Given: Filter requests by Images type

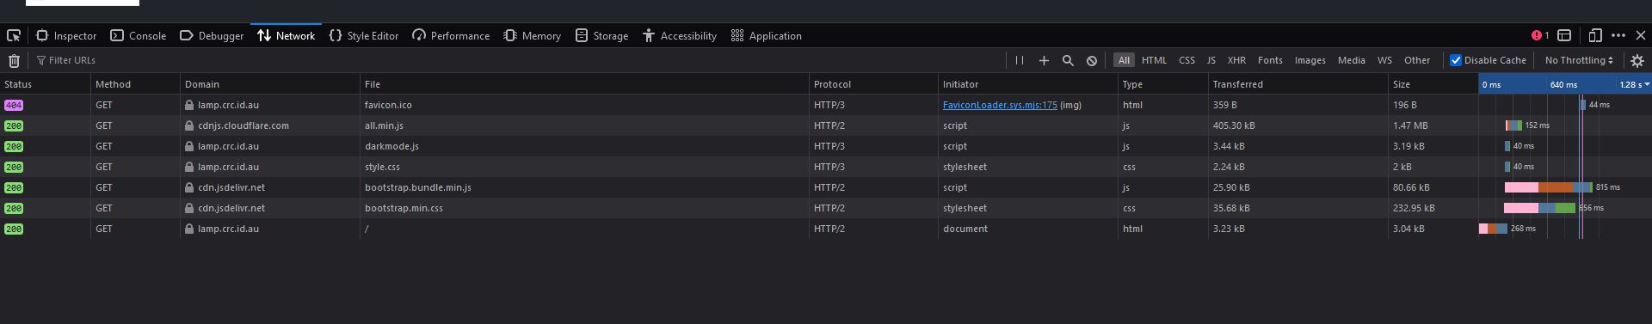Looking at the screenshot, I should (1310, 60).
